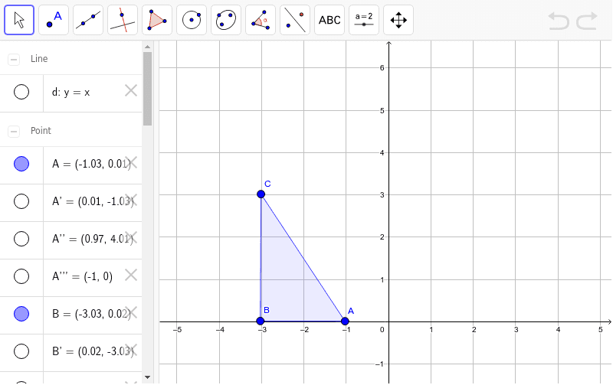The image size is (613, 385).
Task: Toggle visibility of line d: y = x
Action: pyautogui.click(x=21, y=92)
